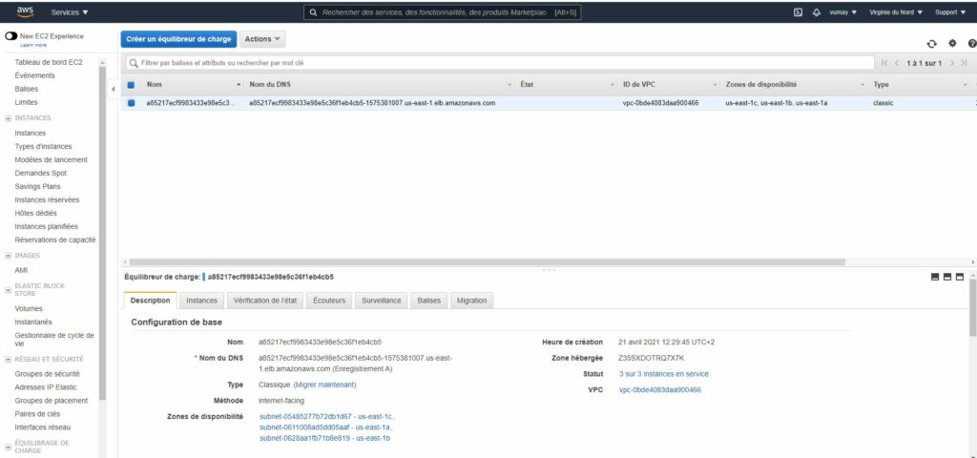Refresh the load balancer list
This screenshot has width=977, height=458.
(932, 44)
